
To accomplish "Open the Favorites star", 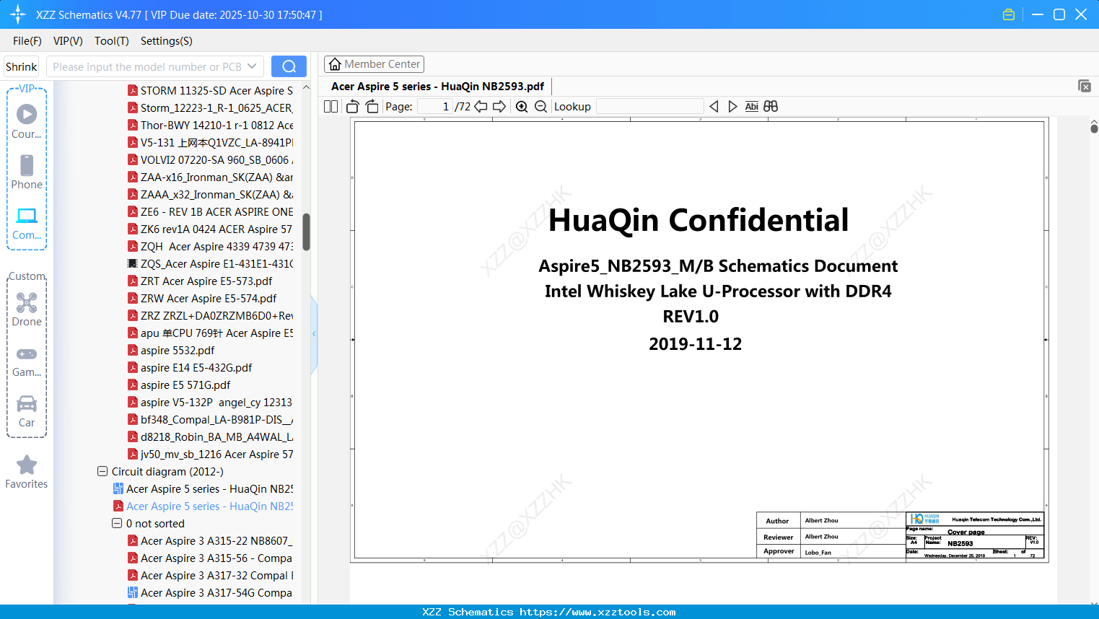I will click(x=27, y=472).
